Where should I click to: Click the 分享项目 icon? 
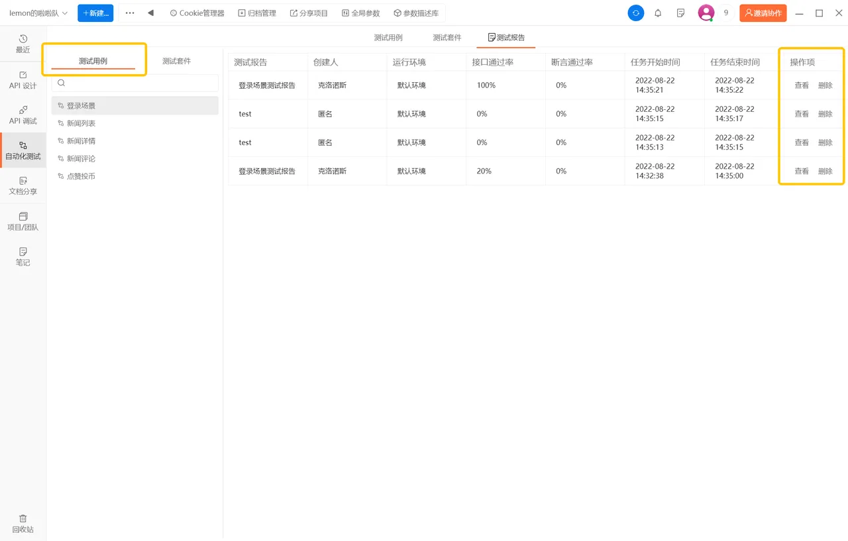(309, 13)
